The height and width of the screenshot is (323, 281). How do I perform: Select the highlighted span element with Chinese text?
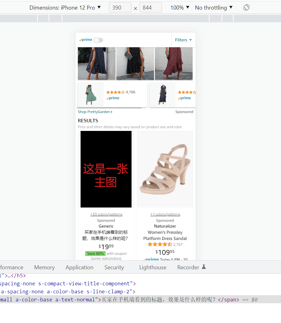coord(140,300)
